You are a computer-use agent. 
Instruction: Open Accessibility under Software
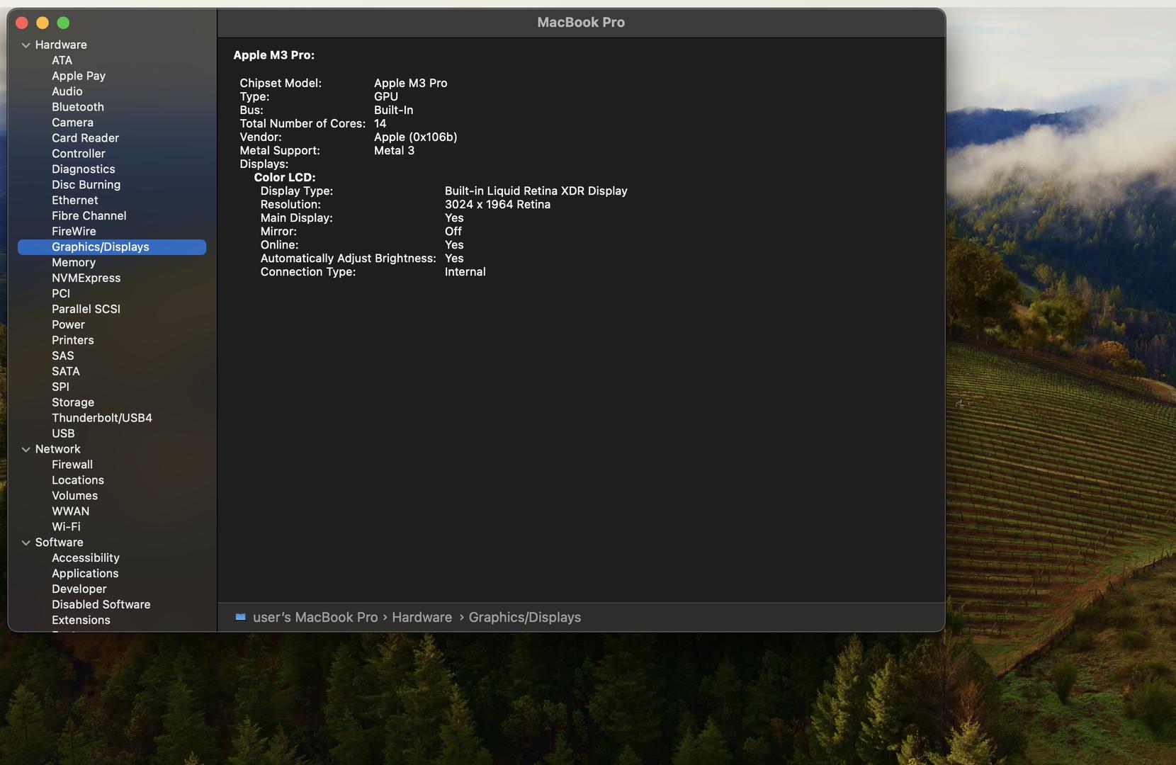[x=85, y=559]
